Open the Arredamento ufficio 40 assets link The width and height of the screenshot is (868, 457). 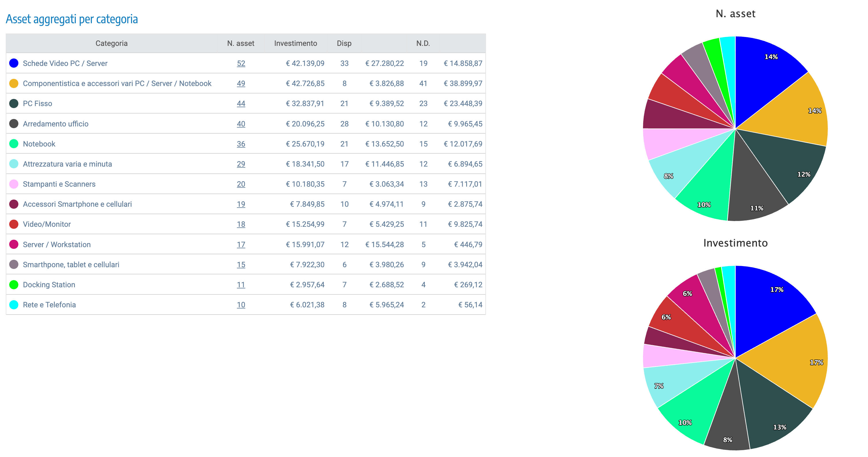[241, 124]
